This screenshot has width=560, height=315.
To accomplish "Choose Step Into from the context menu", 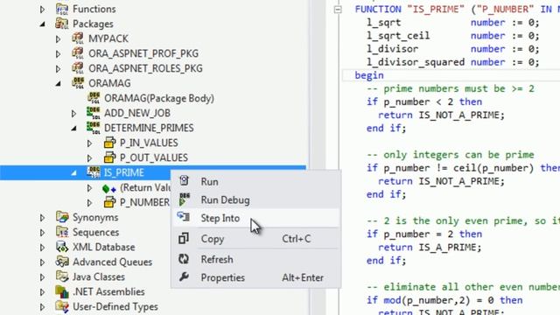I will click(x=255, y=218).
